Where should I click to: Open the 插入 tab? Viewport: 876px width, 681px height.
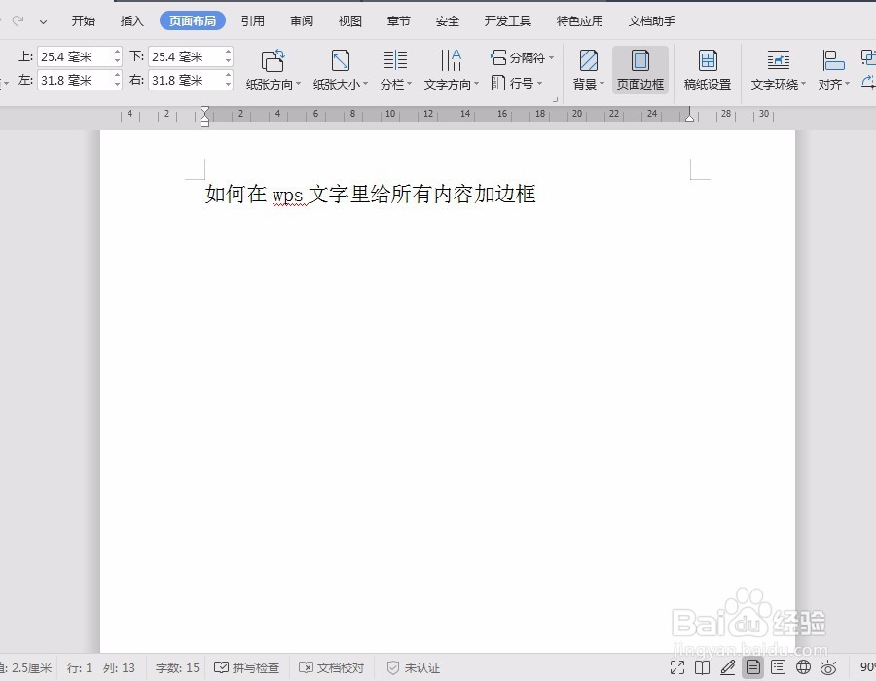point(131,21)
